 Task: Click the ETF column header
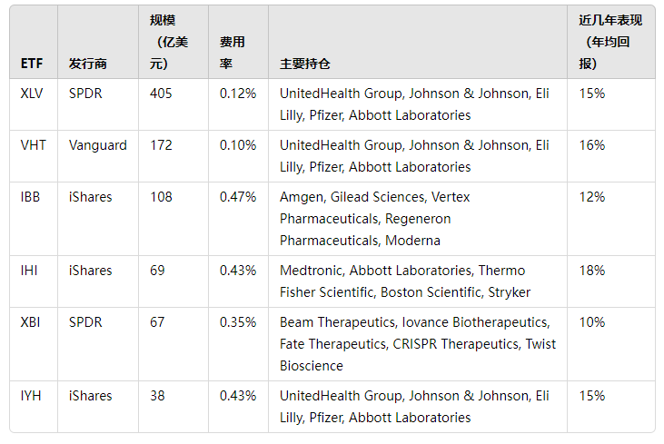coord(30,64)
